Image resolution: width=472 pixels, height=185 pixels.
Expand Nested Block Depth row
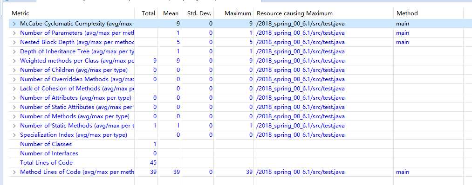click(x=14, y=42)
